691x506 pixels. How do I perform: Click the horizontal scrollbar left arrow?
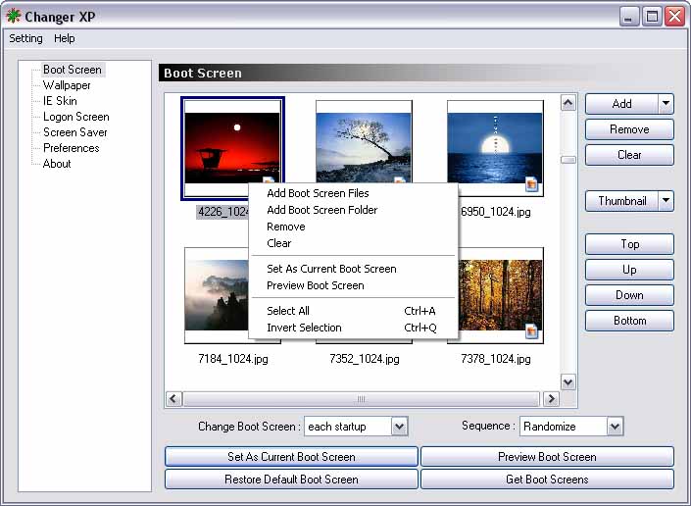[173, 399]
